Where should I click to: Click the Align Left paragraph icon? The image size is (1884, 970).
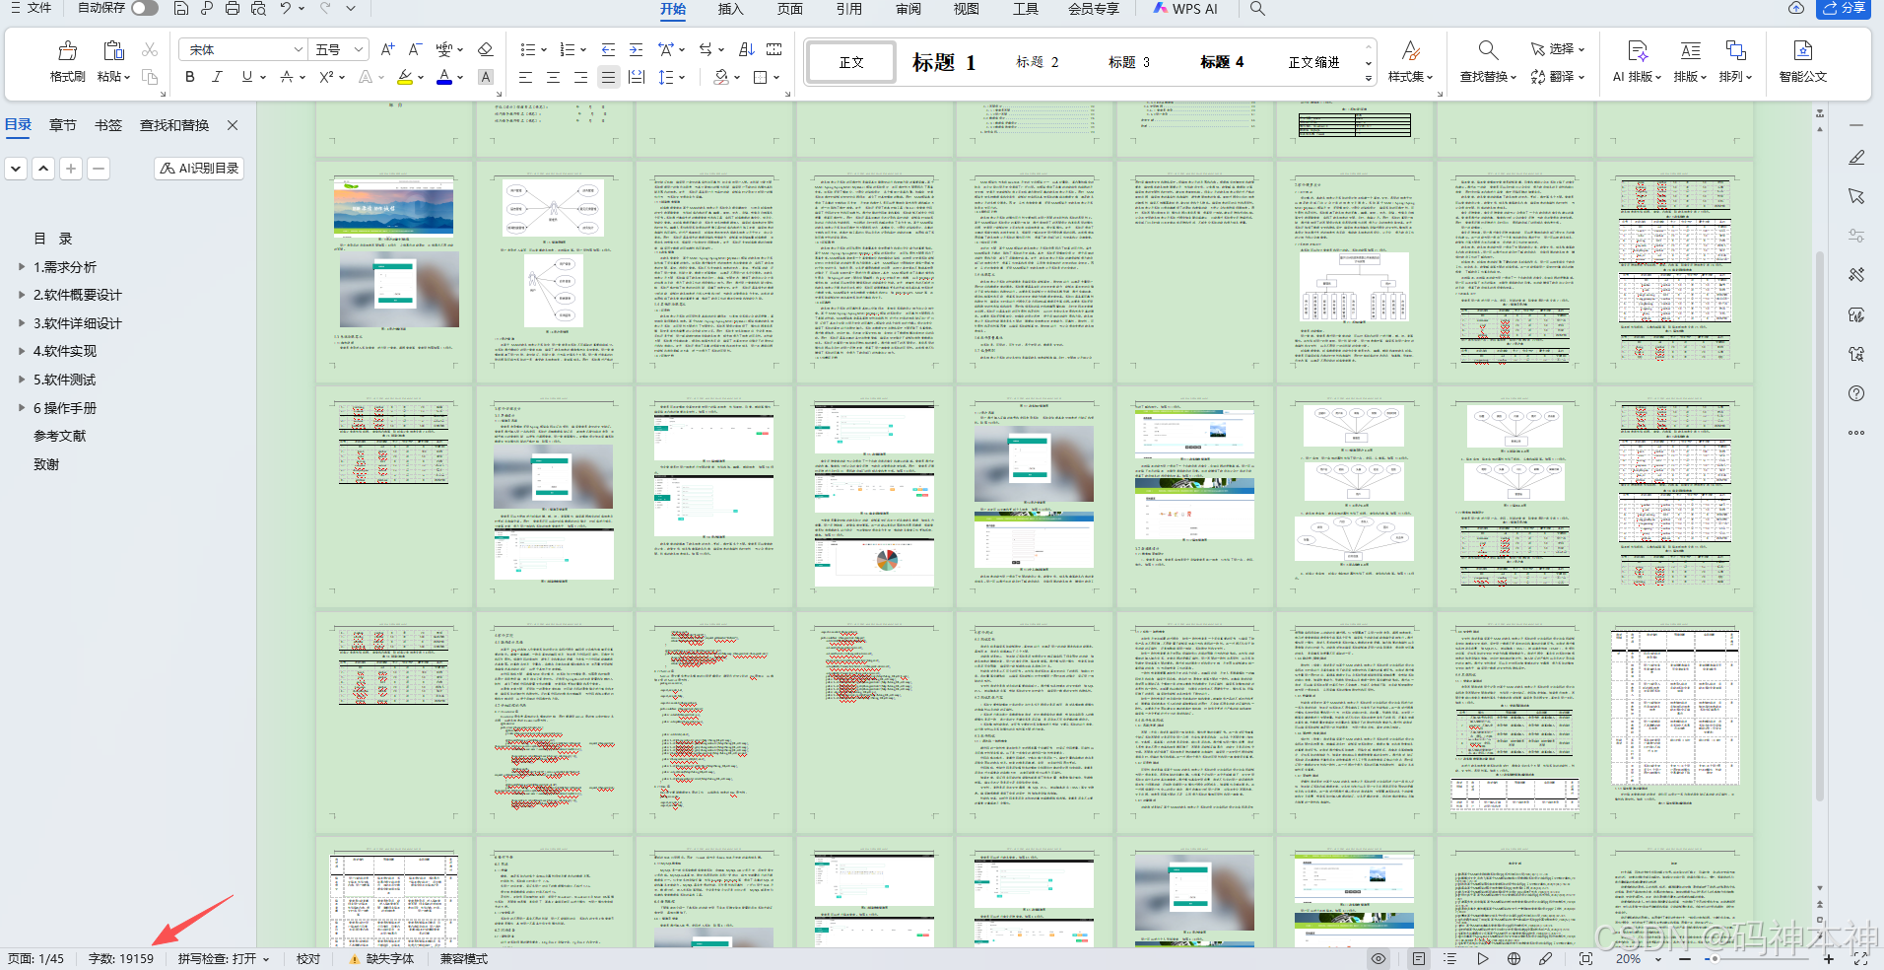pyautogui.click(x=525, y=77)
